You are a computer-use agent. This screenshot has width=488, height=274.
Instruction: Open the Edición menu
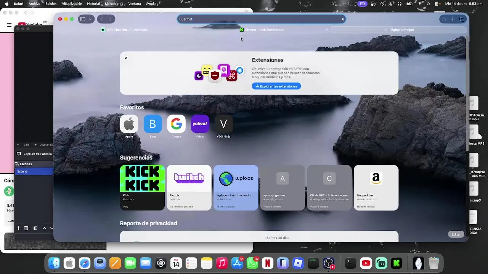coord(51,4)
